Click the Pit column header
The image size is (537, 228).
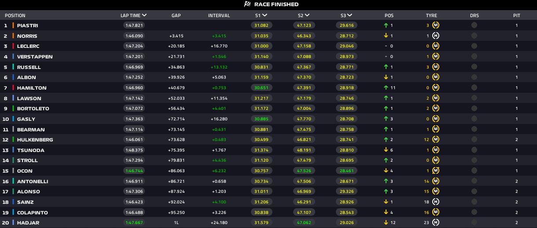click(x=517, y=15)
